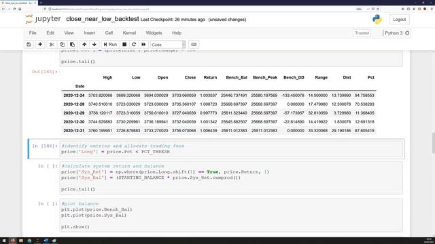Click the calculate system return code cell
Viewport: 435px width, 244px height.
click(x=231, y=178)
